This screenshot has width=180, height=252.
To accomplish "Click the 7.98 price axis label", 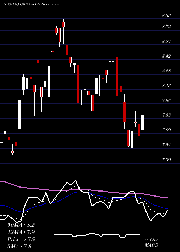I will (x=166, y=100).
